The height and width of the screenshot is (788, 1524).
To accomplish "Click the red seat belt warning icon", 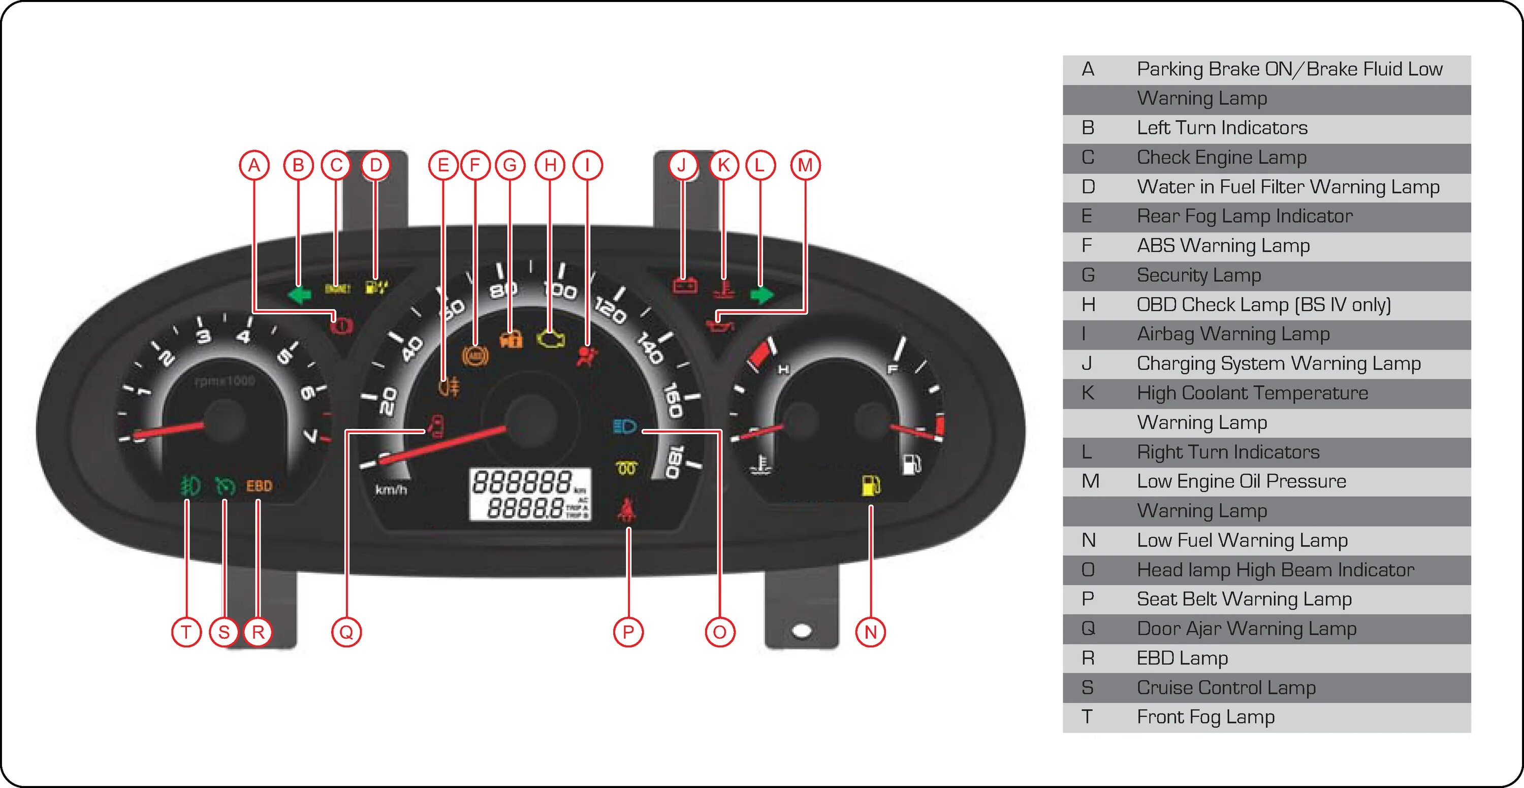I will (x=626, y=510).
